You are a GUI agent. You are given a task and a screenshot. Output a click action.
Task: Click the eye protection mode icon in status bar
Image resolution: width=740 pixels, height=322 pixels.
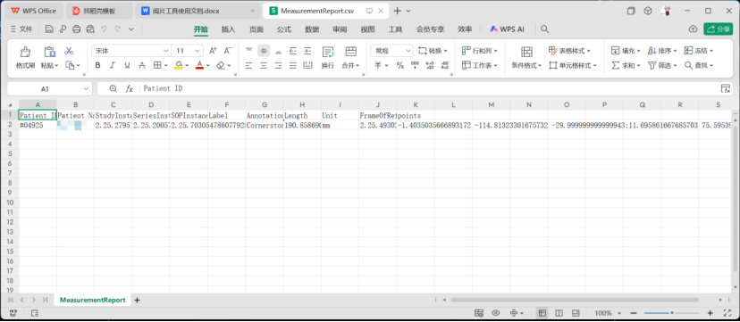(x=495, y=313)
